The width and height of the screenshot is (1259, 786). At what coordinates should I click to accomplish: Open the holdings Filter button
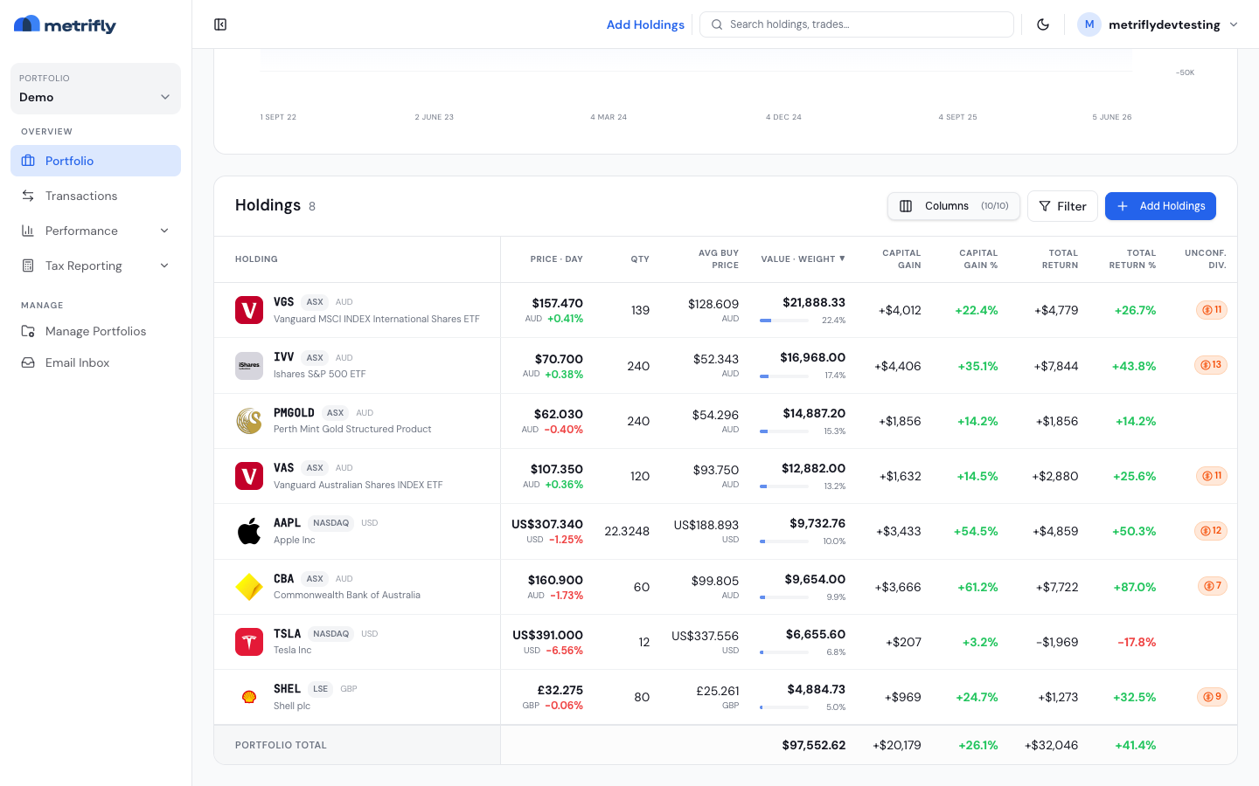(1062, 206)
